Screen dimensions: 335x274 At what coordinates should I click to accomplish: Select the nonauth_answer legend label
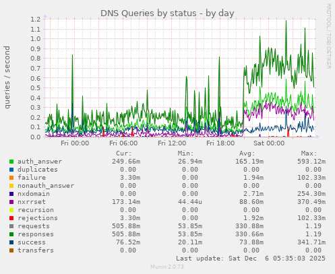pos(46,186)
